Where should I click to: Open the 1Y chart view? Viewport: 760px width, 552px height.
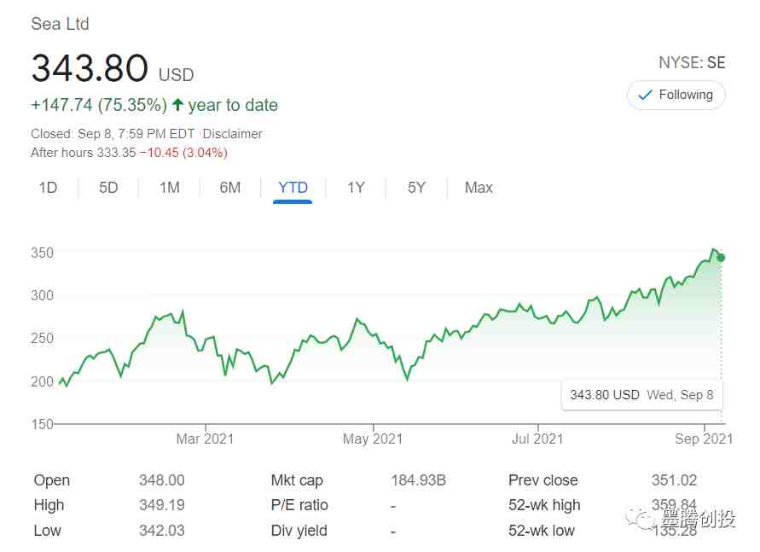(x=356, y=188)
